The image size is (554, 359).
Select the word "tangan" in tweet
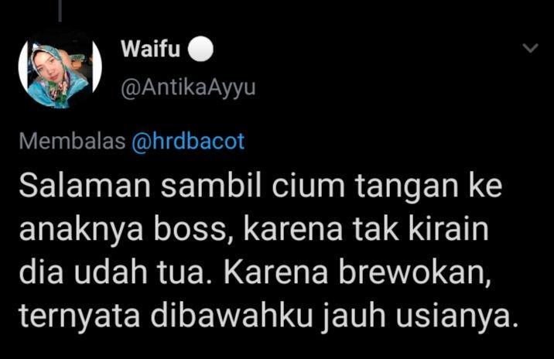406,187
